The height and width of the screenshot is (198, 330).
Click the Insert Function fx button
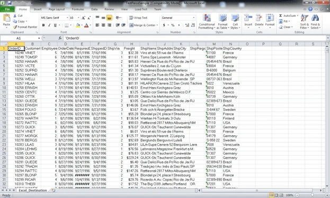coord(60,38)
